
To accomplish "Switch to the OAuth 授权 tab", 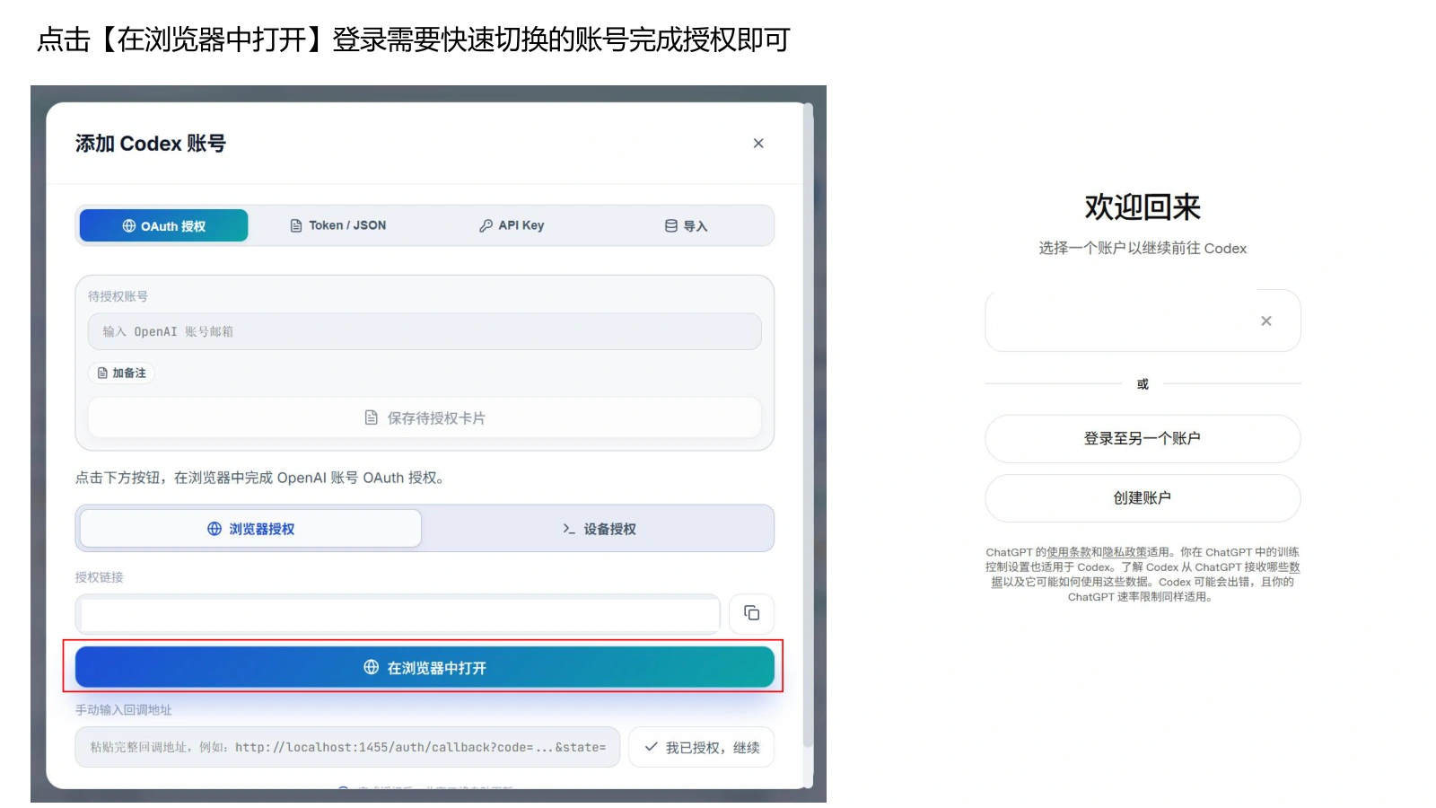I will coord(163,225).
